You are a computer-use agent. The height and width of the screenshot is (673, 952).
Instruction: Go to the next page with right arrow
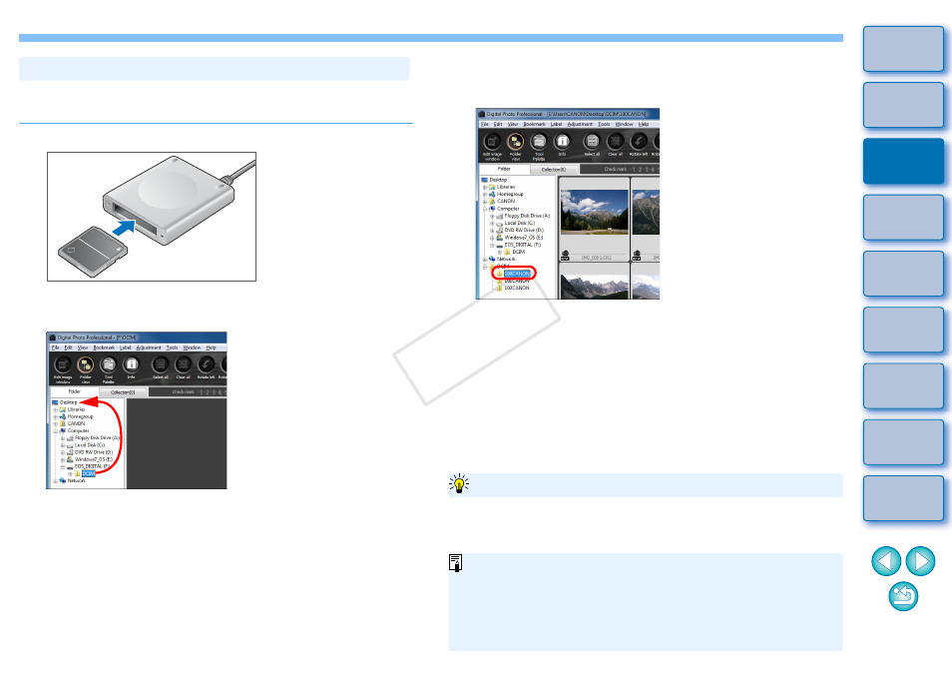click(920, 560)
